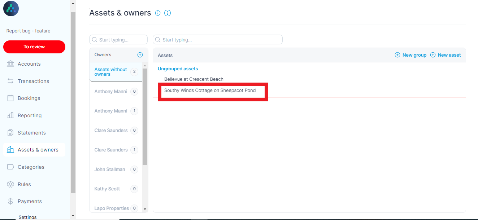Click the Rules gear icon
Screen dimensions: 478x220
10,184
